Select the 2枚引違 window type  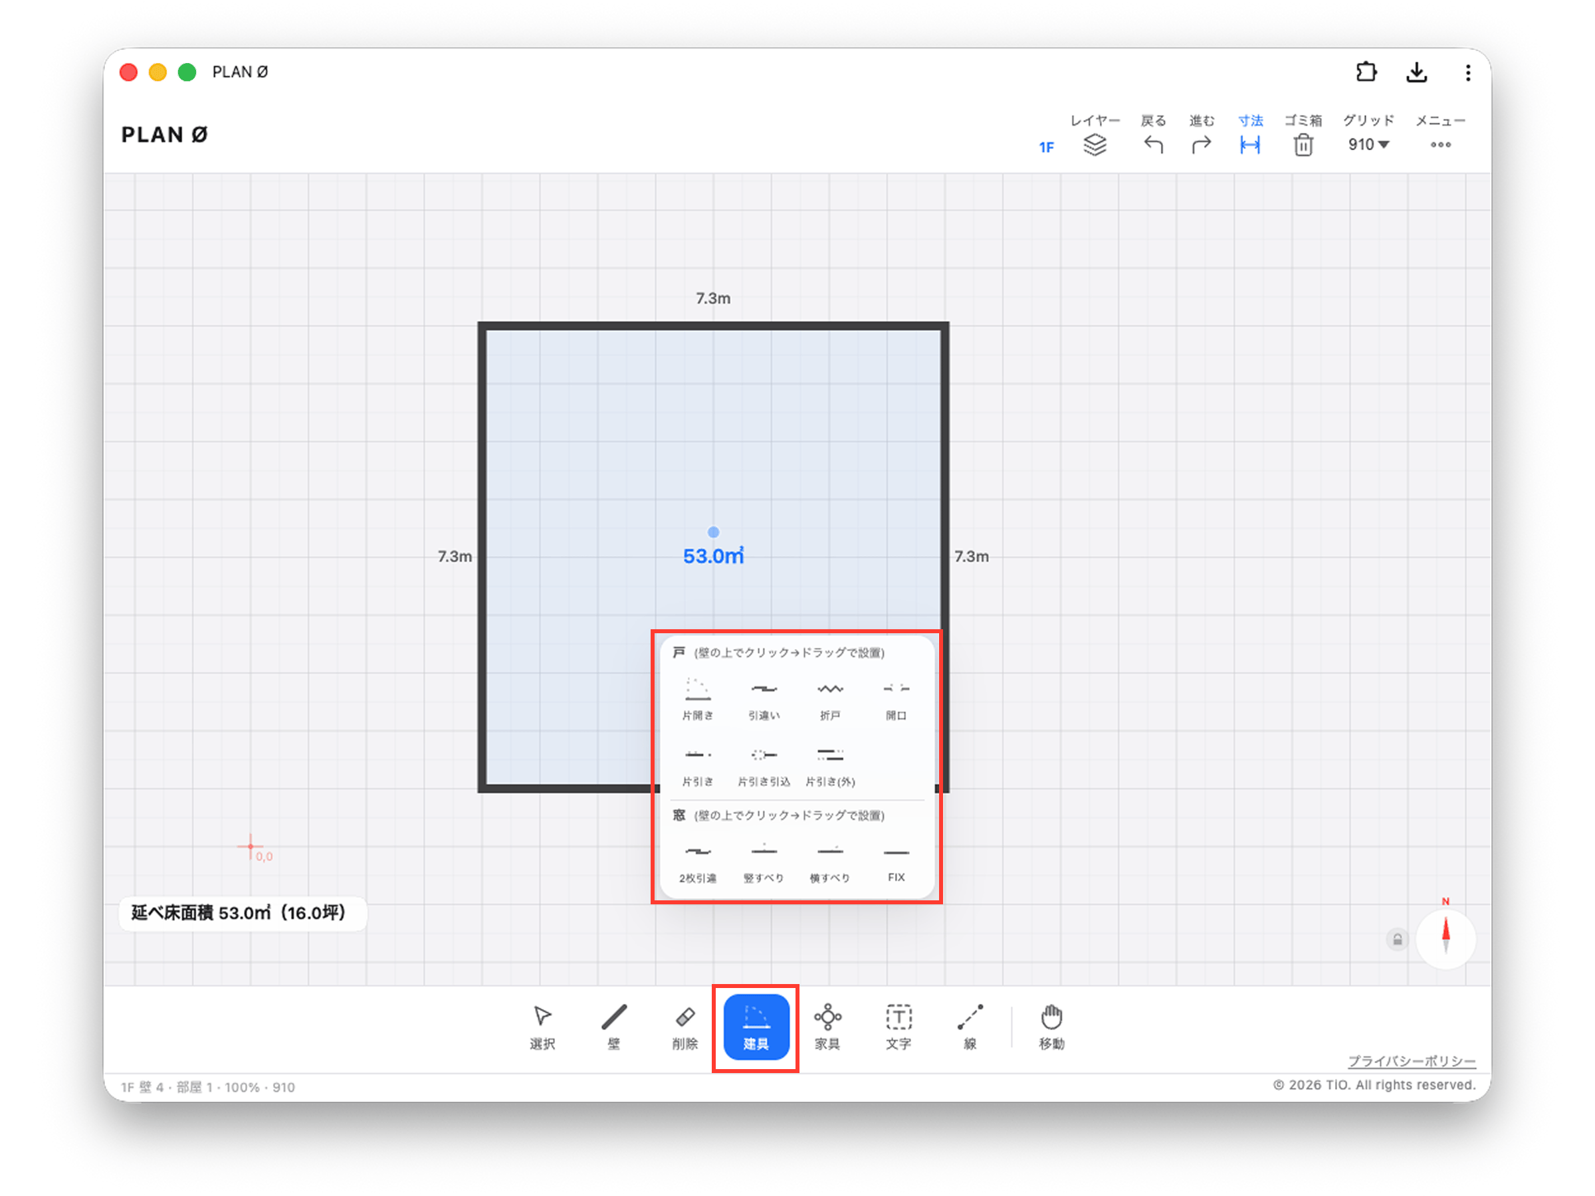tap(697, 862)
